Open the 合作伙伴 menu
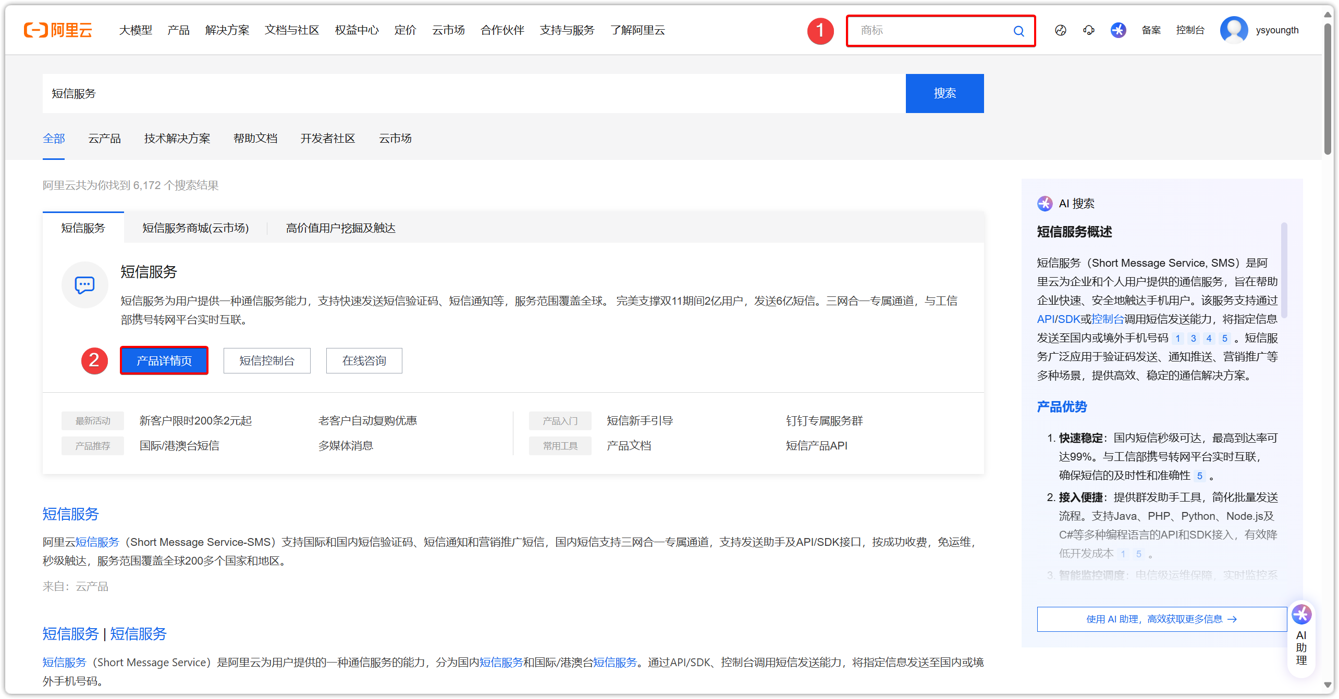This screenshot has width=1339, height=699. click(x=502, y=30)
